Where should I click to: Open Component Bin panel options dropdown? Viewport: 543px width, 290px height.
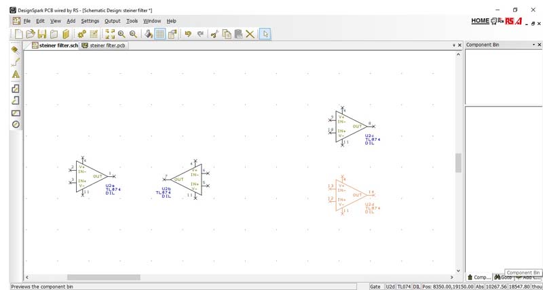point(533,45)
